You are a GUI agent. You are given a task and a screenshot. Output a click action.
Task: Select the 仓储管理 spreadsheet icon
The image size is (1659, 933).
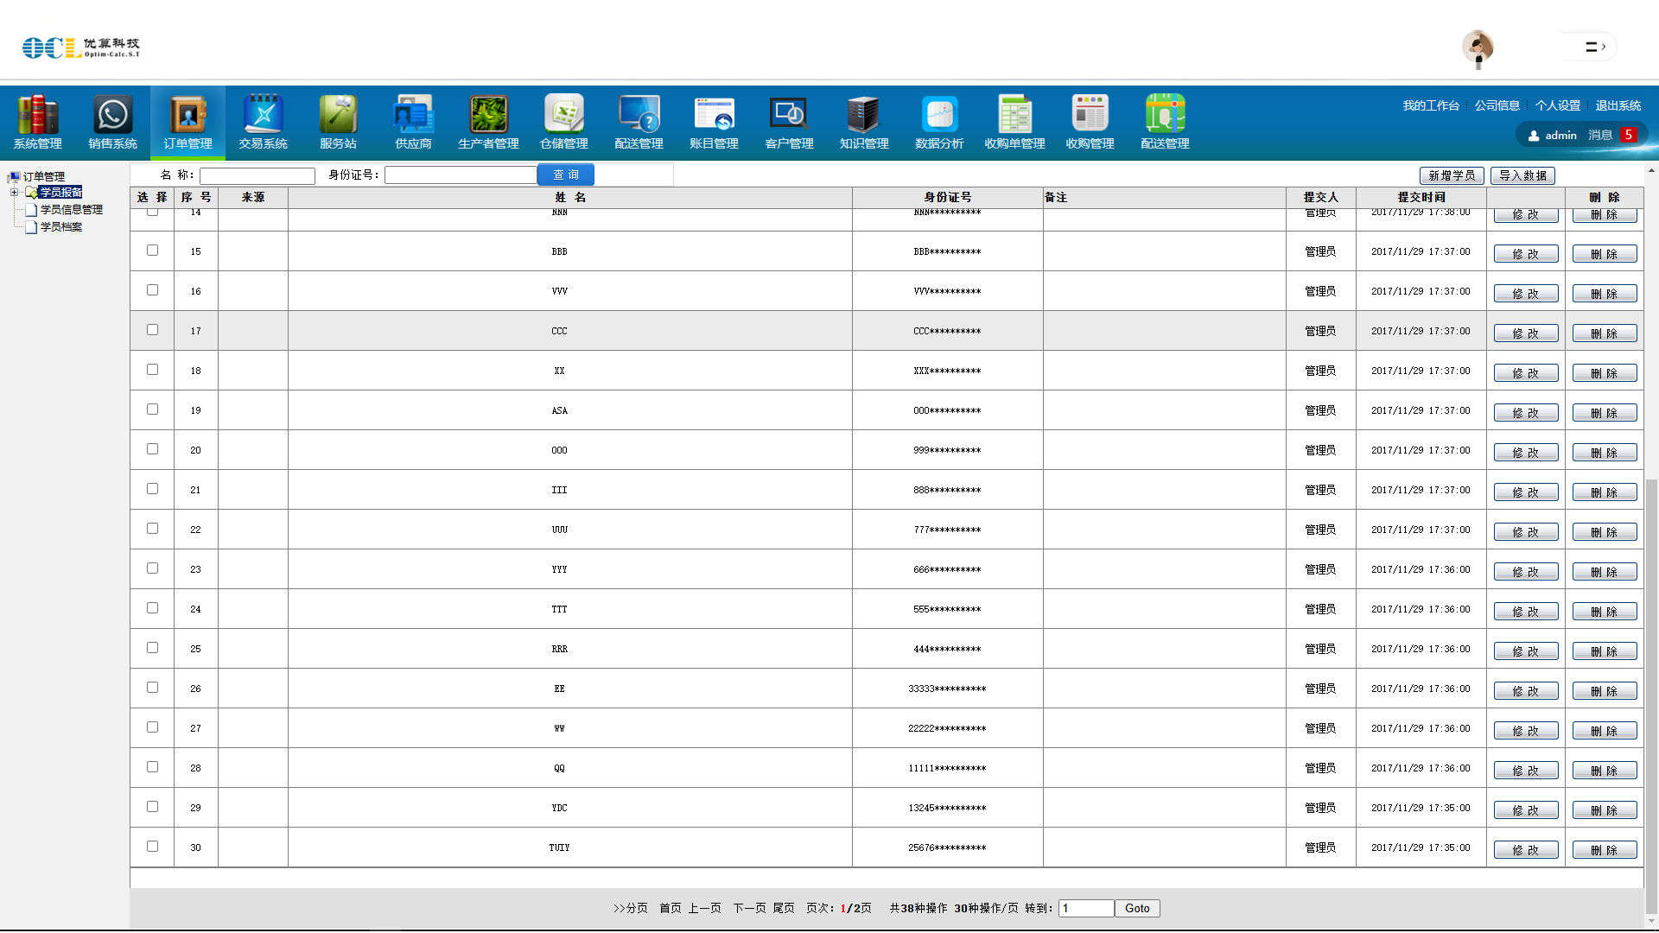tap(563, 115)
